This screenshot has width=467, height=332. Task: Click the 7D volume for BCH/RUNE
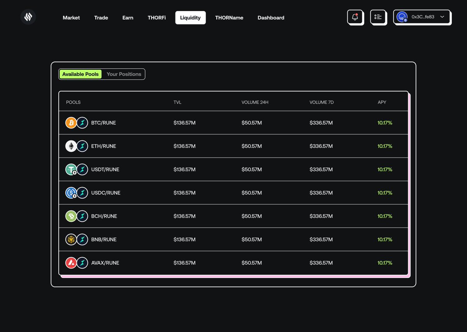click(x=321, y=216)
